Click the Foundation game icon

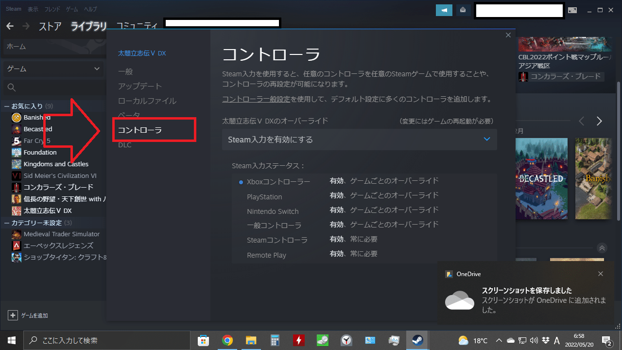coord(17,153)
